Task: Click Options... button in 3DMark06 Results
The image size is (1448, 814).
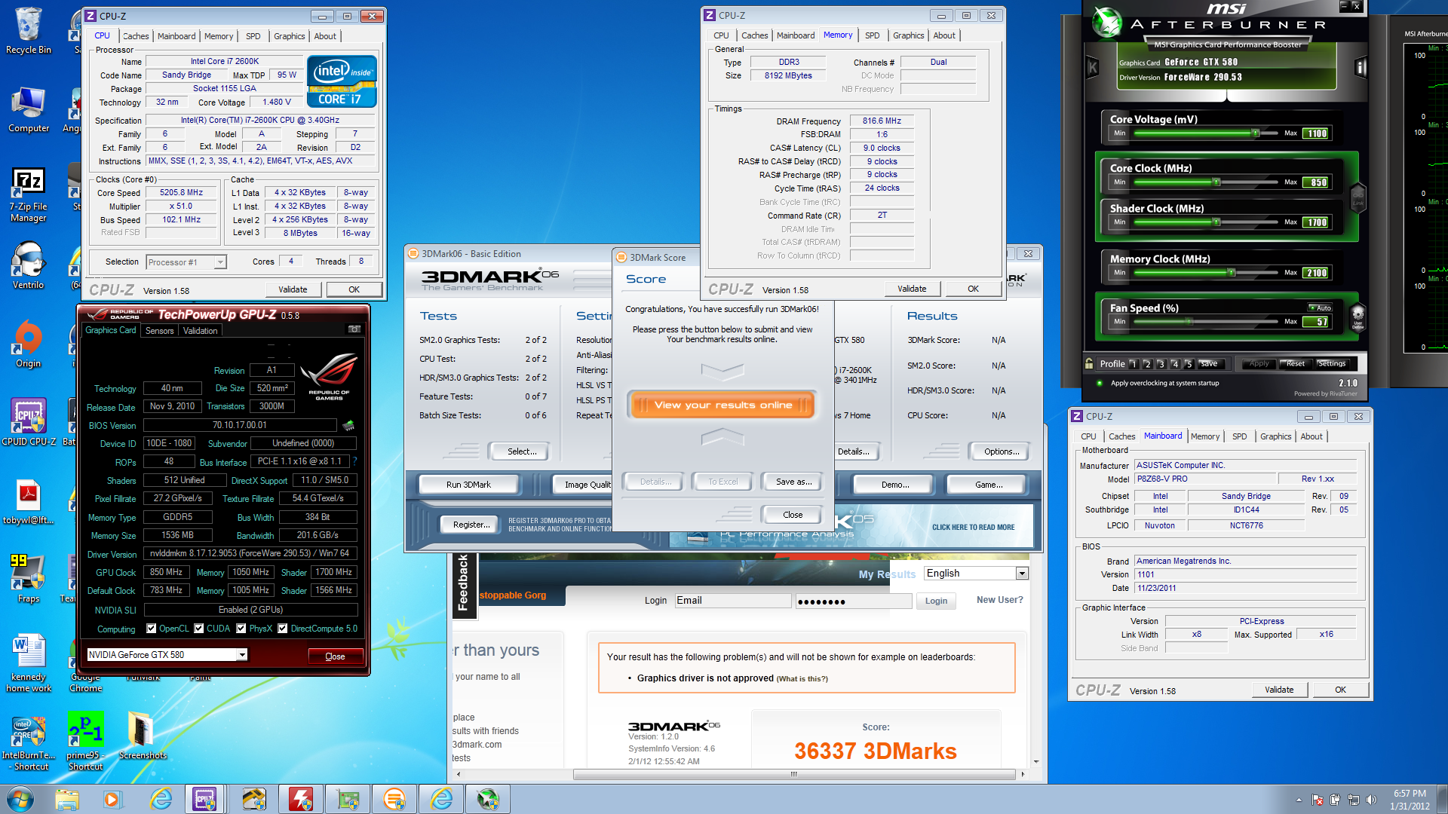Action: tap(1001, 451)
